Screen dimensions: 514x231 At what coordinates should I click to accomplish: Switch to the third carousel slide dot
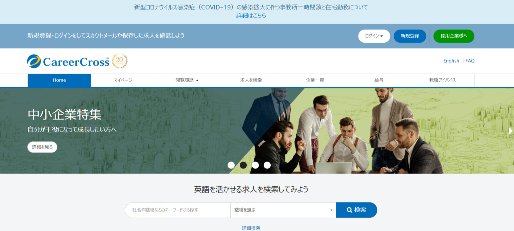[x=255, y=165]
